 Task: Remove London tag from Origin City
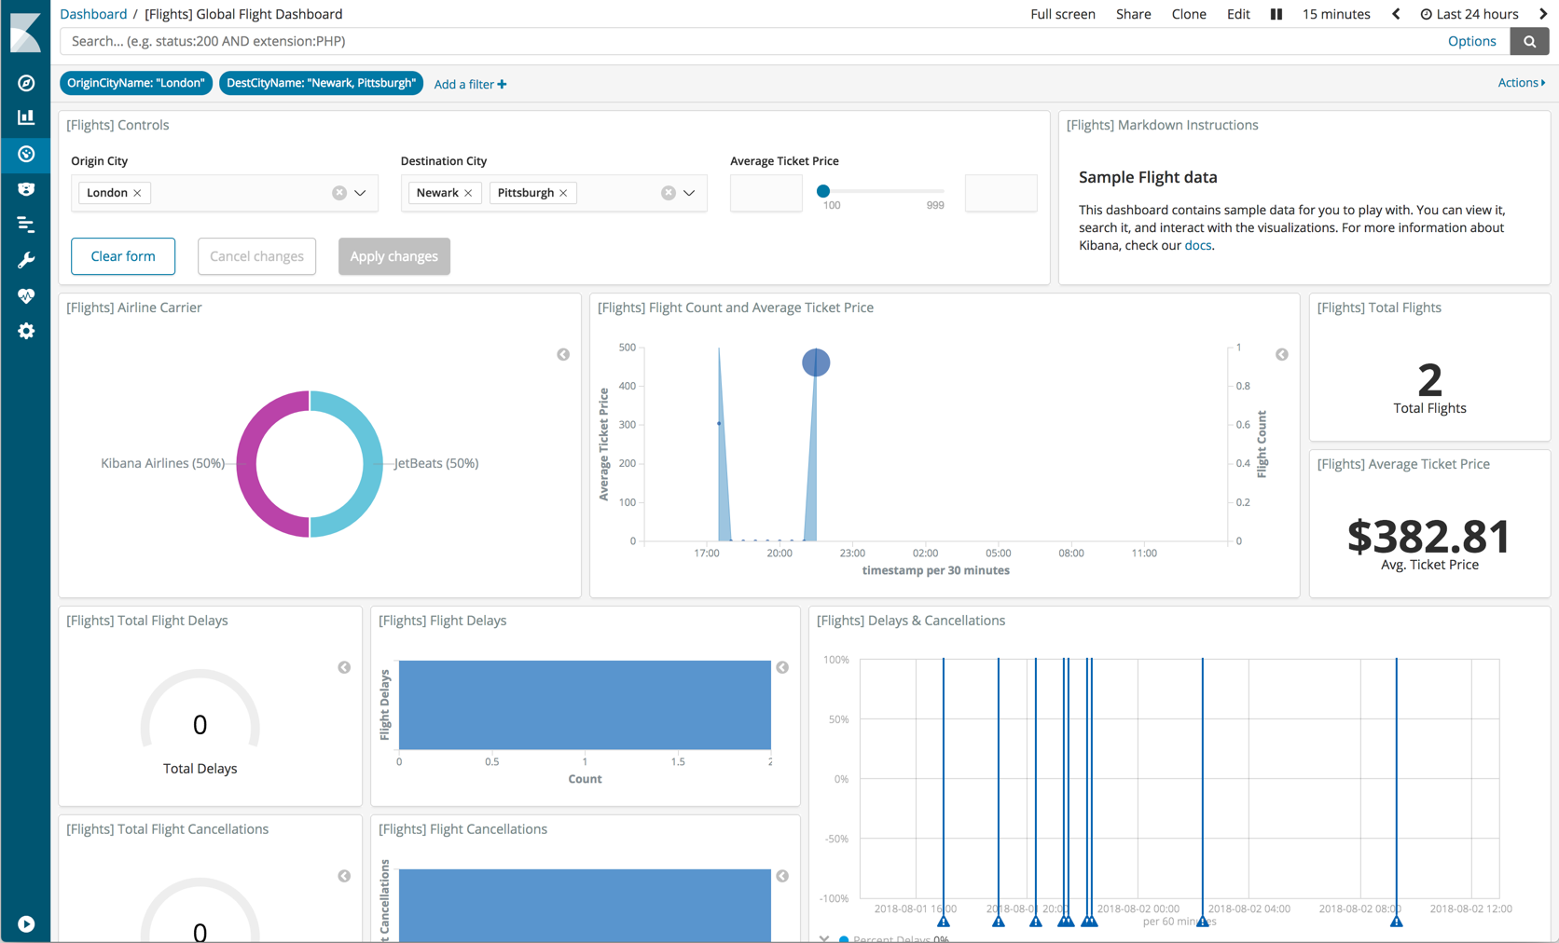137,193
